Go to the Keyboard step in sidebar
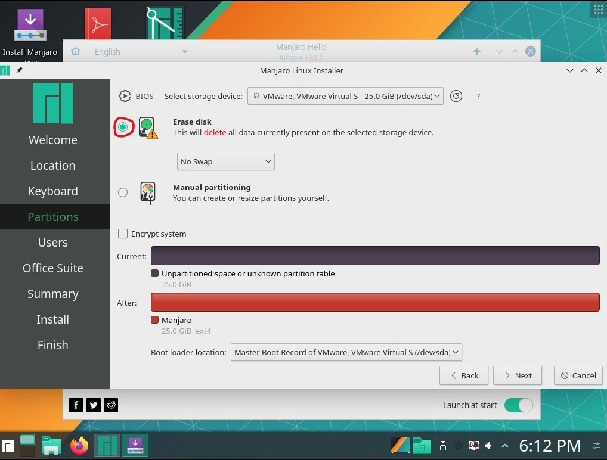607x460 pixels. point(53,191)
